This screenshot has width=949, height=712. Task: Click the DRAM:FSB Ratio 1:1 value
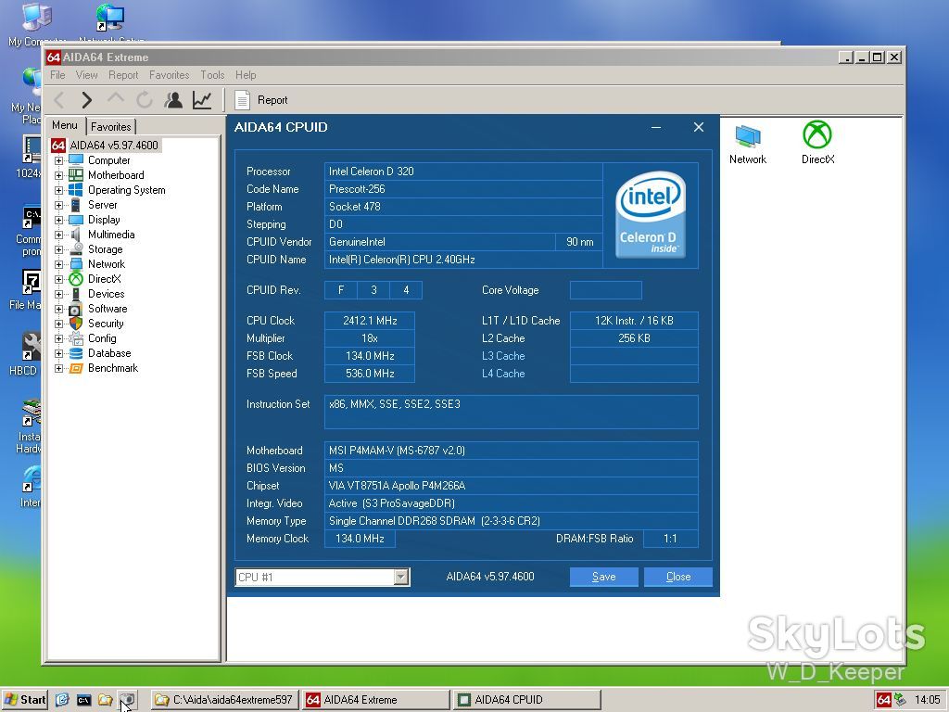tap(670, 539)
